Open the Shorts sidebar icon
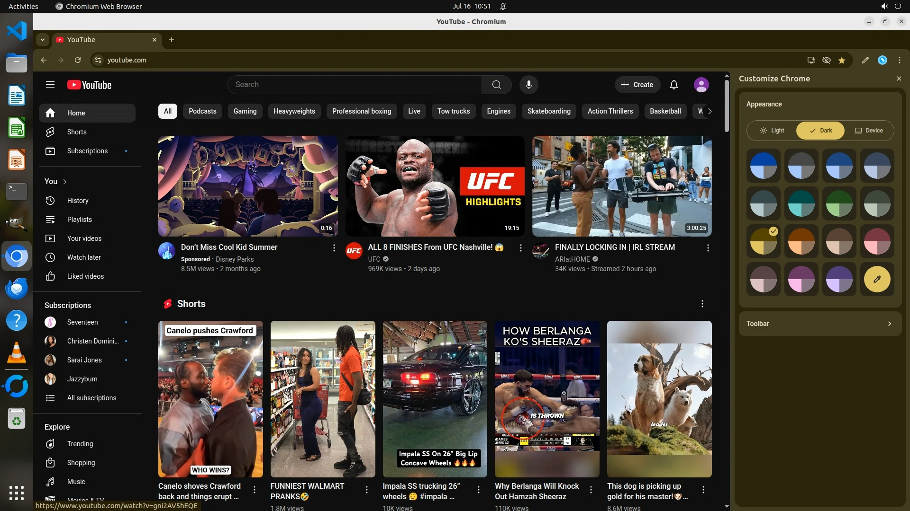The width and height of the screenshot is (910, 511). 50,132
